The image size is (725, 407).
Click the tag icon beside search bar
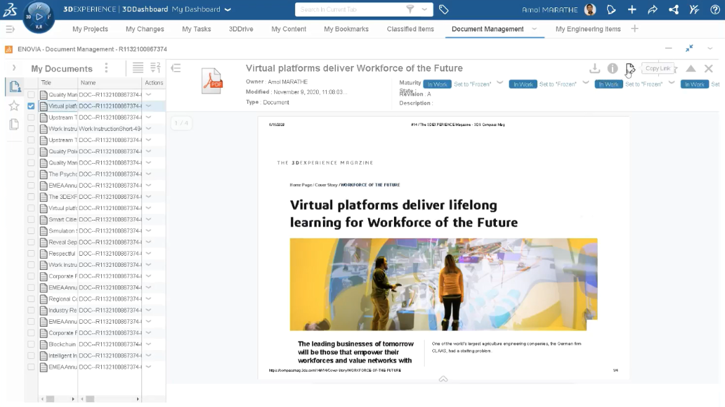click(443, 9)
